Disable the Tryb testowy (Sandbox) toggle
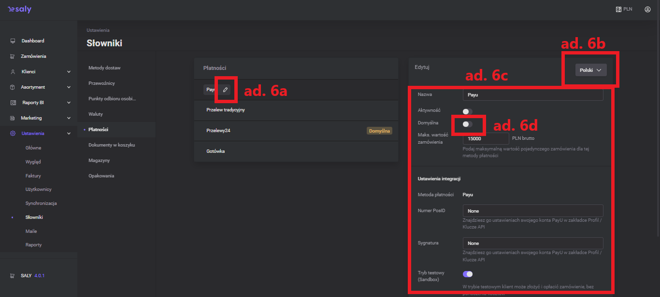The height and width of the screenshot is (297, 660). (x=467, y=274)
